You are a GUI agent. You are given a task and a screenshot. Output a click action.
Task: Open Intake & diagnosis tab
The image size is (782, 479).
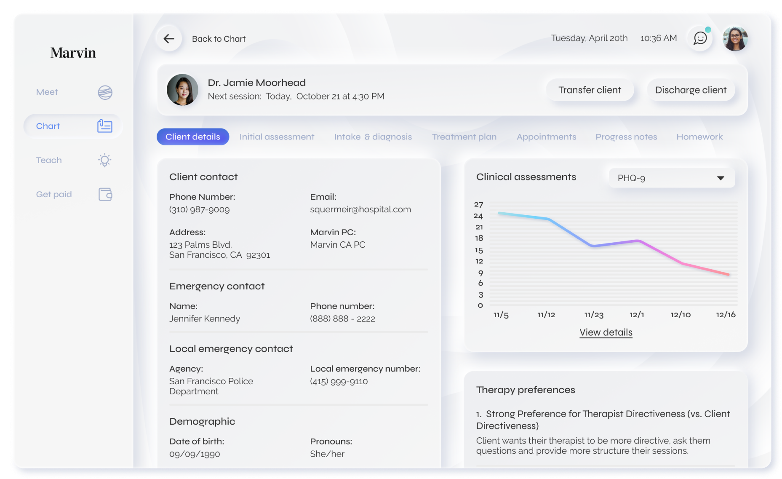click(x=373, y=137)
